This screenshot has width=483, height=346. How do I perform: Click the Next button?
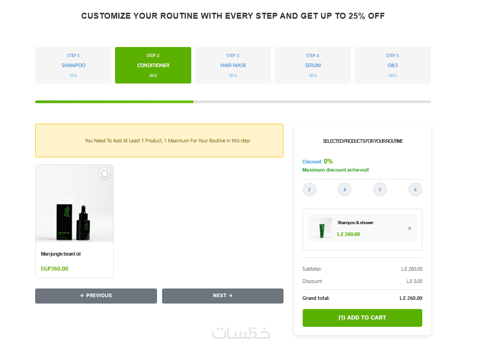(x=222, y=296)
